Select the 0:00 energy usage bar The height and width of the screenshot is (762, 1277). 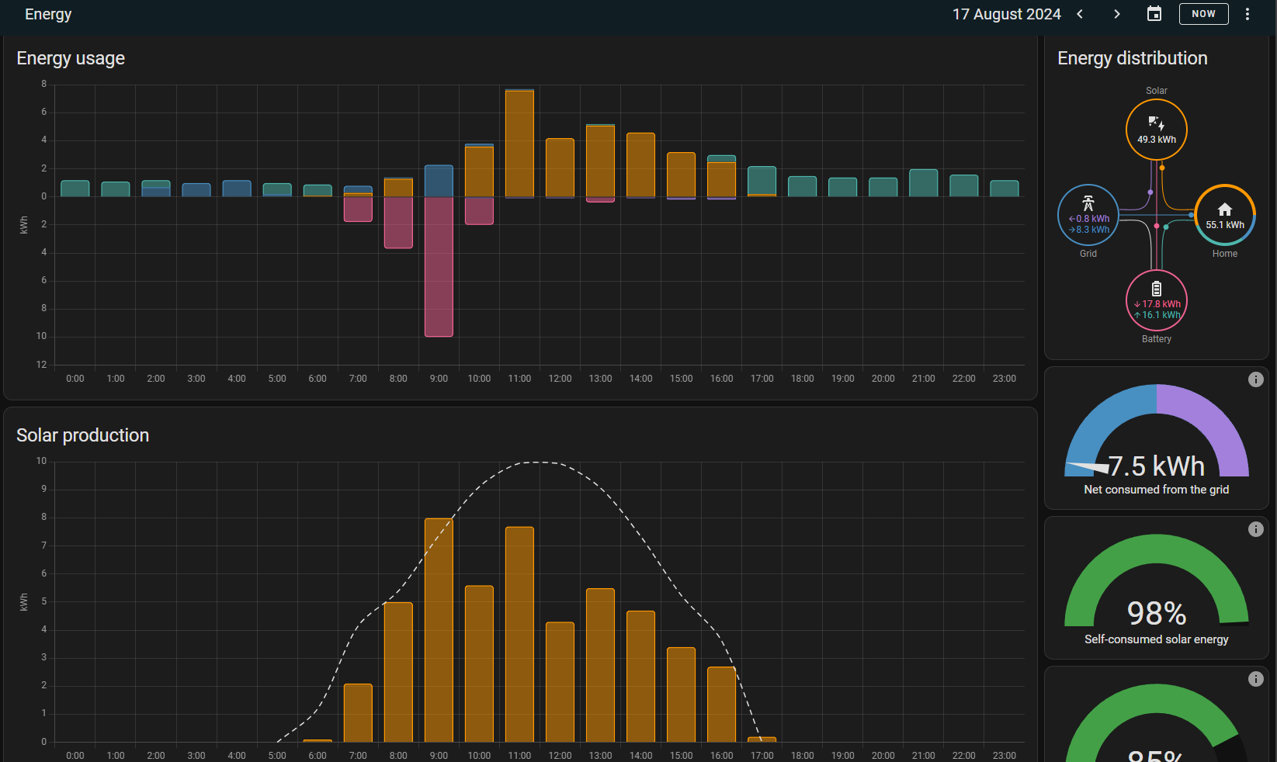pos(75,189)
